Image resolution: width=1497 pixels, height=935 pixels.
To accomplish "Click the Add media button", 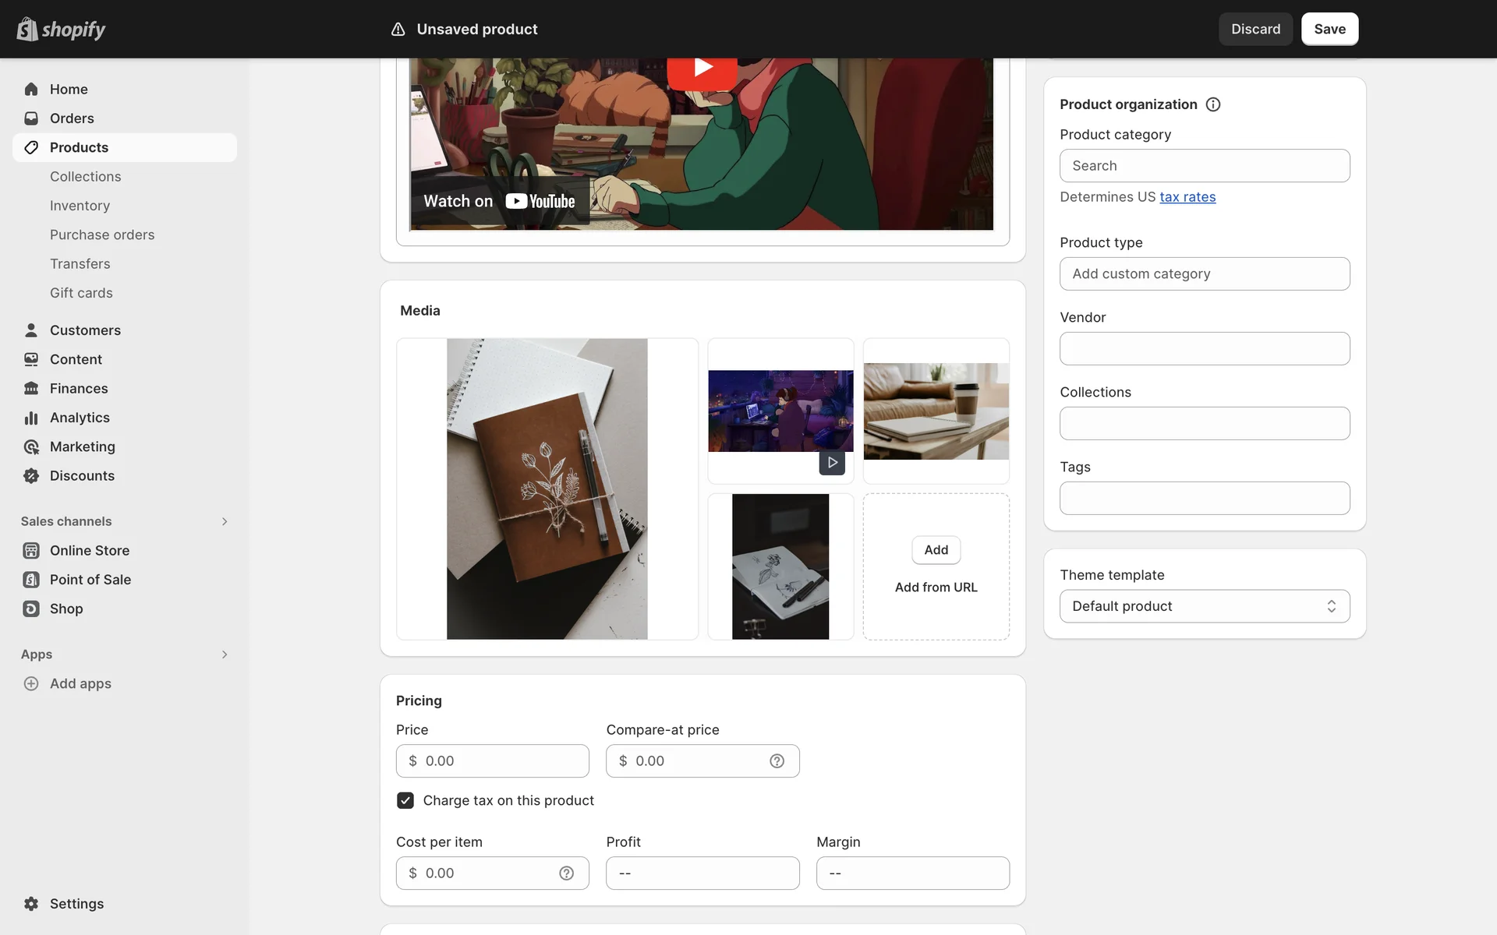I will click(936, 550).
